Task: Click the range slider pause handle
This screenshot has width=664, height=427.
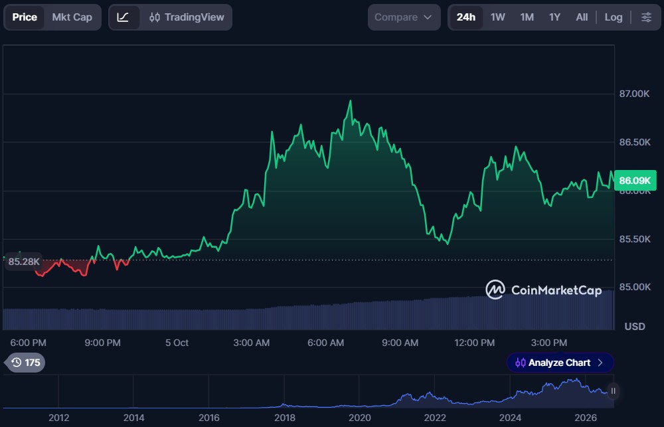Action: [x=613, y=391]
